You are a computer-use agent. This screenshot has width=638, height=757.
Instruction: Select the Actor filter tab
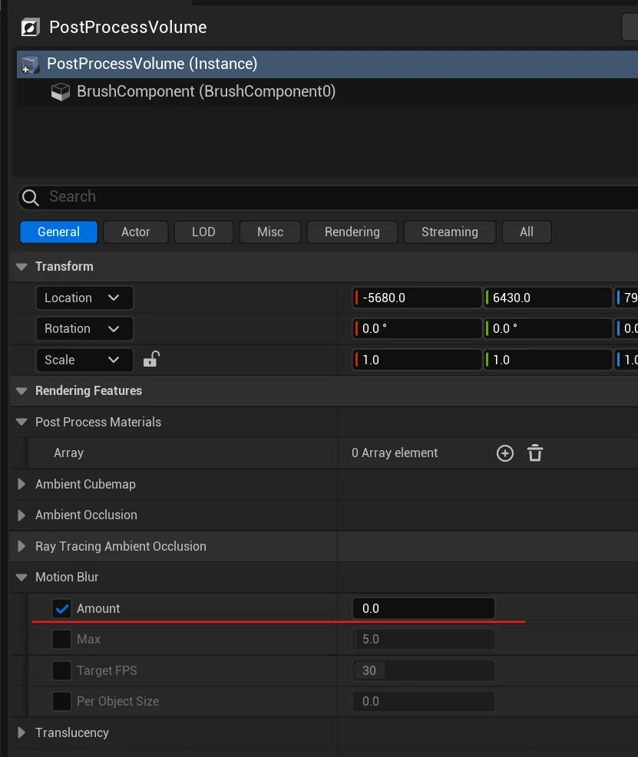135,232
